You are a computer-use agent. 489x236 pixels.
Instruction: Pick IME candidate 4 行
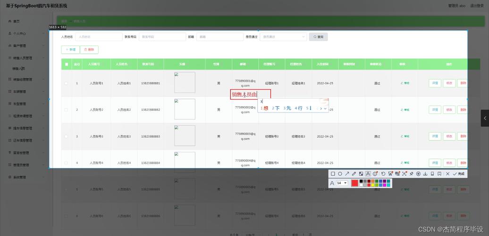(298, 108)
